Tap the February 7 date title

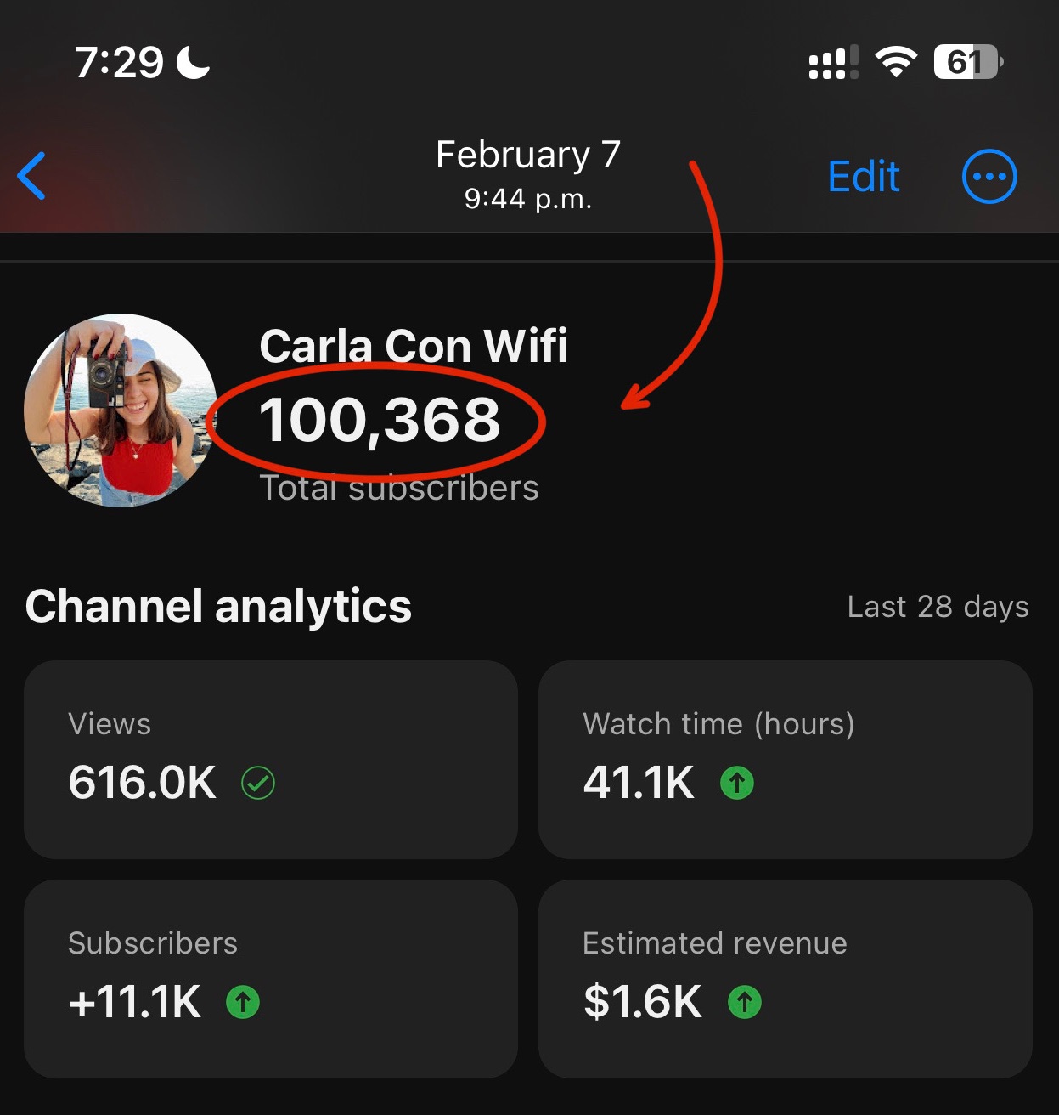point(528,155)
